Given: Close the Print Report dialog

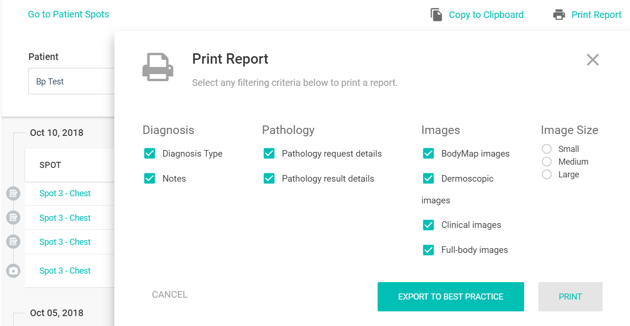Looking at the screenshot, I should 592,60.
